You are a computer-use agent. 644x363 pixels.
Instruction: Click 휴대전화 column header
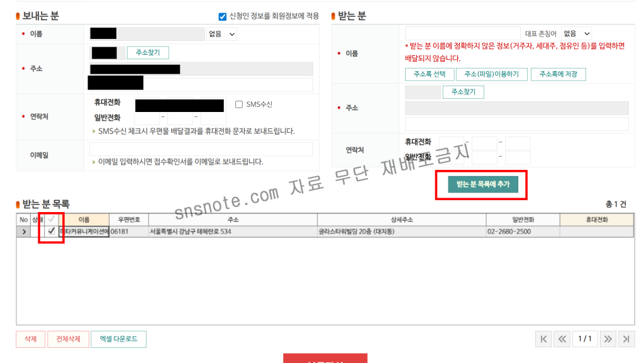pyautogui.click(x=597, y=220)
